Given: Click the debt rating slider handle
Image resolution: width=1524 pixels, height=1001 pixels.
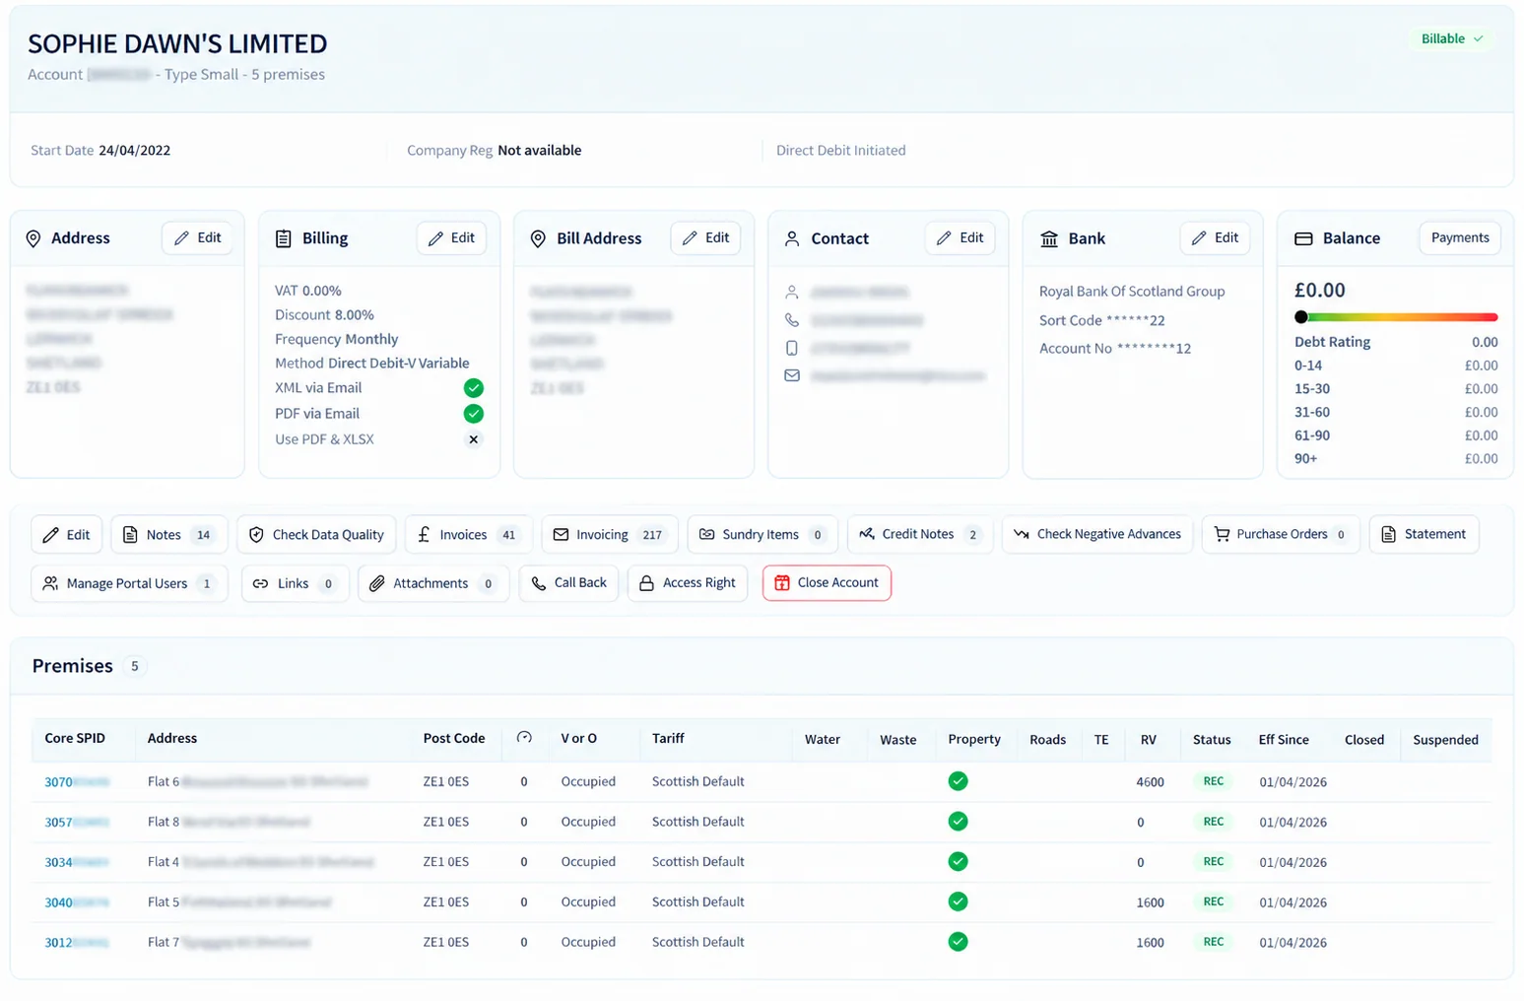Looking at the screenshot, I should (x=1301, y=317).
